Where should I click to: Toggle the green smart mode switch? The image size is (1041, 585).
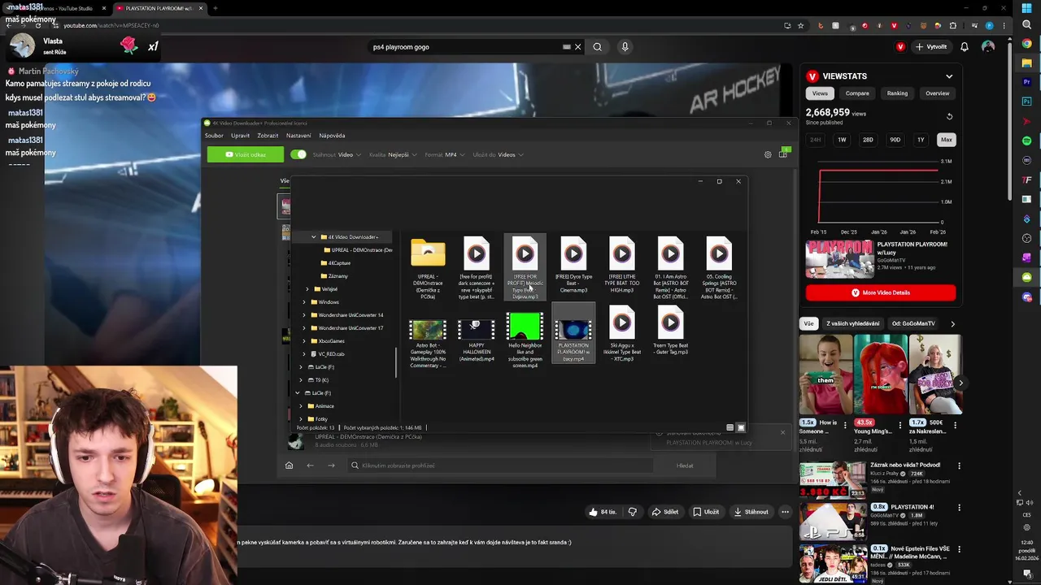tap(298, 154)
